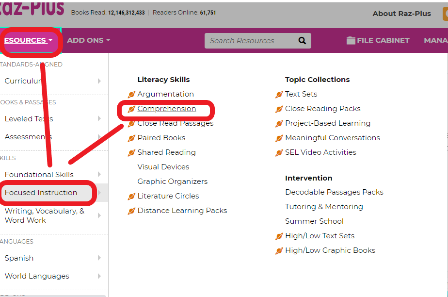
Task: Click the search magnifying glass icon
Action: coord(302,41)
